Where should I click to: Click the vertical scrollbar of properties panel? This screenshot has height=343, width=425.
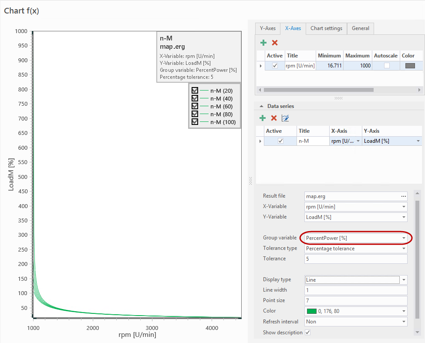click(x=417, y=259)
